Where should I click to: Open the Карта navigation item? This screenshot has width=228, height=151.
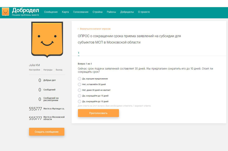pos(65,12)
